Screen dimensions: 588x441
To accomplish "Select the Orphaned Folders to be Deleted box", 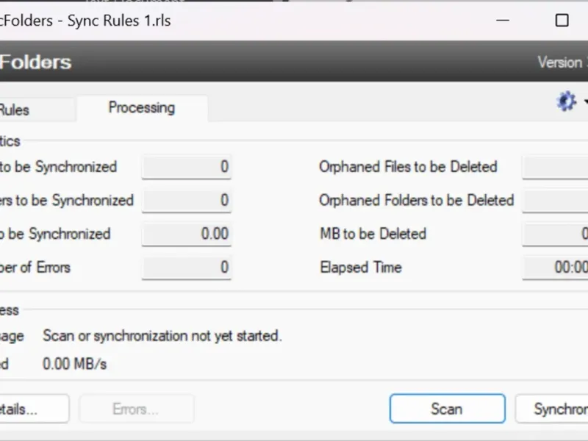I will click(x=556, y=201).
